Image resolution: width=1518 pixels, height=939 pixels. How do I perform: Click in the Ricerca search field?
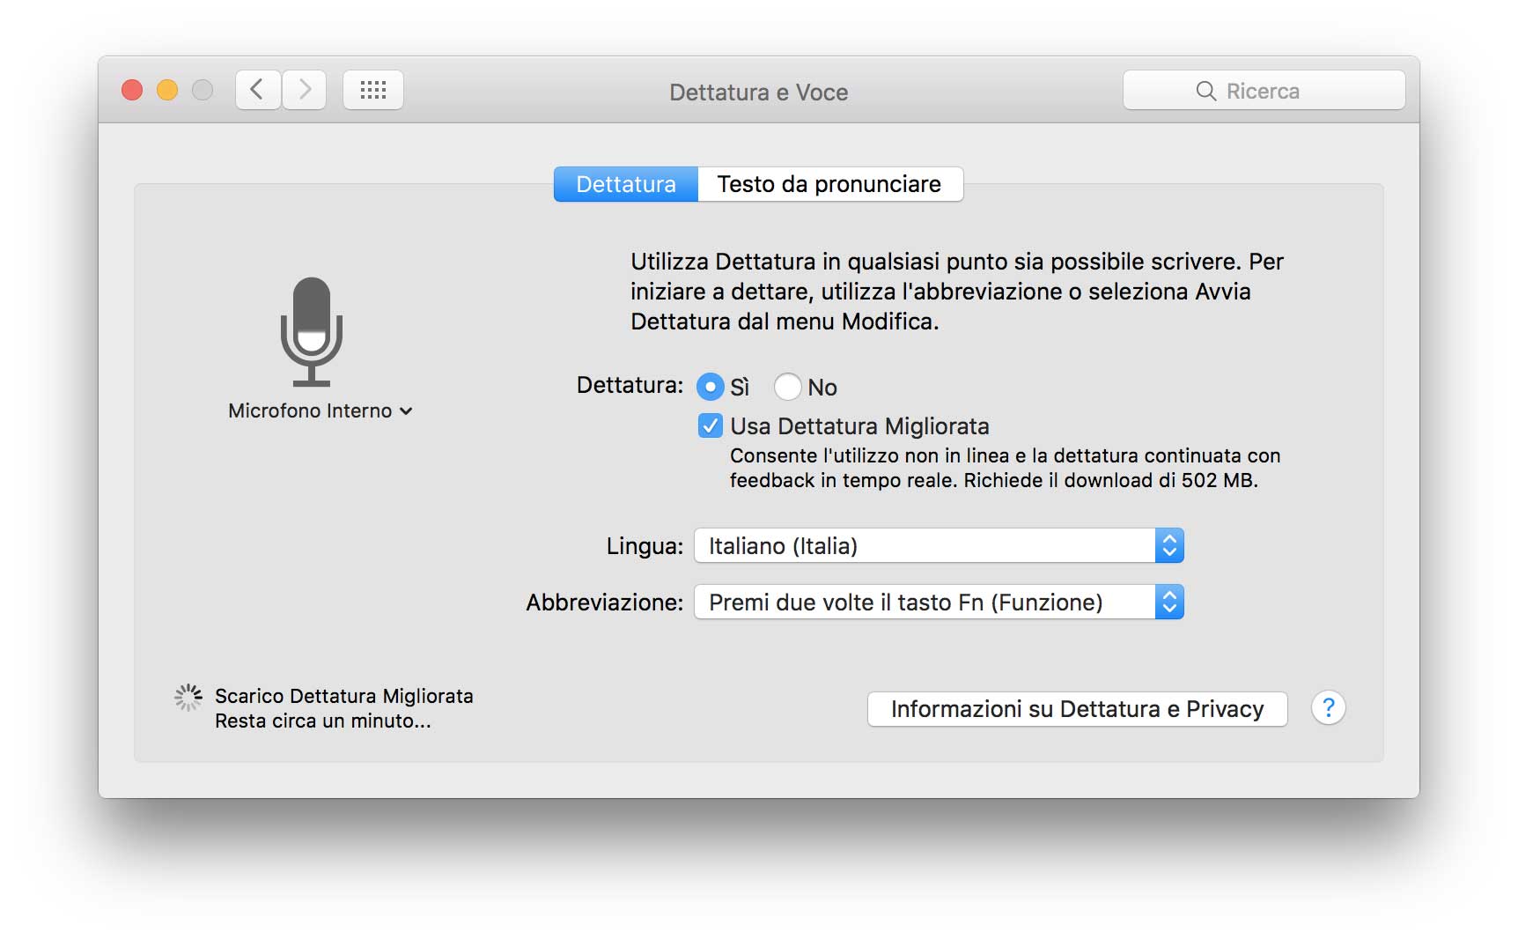pos(1264,91)
